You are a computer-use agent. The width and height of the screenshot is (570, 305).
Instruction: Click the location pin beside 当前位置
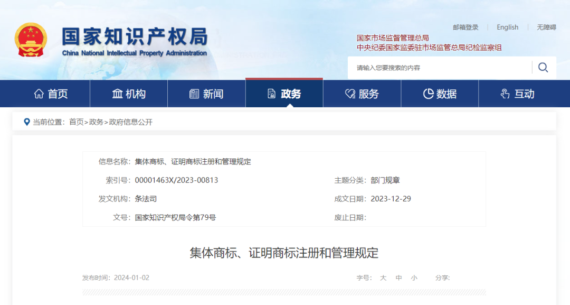tap(27, 122)
